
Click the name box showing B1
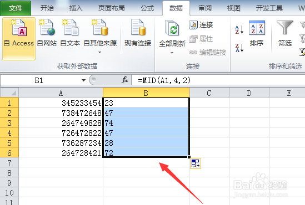39,80
